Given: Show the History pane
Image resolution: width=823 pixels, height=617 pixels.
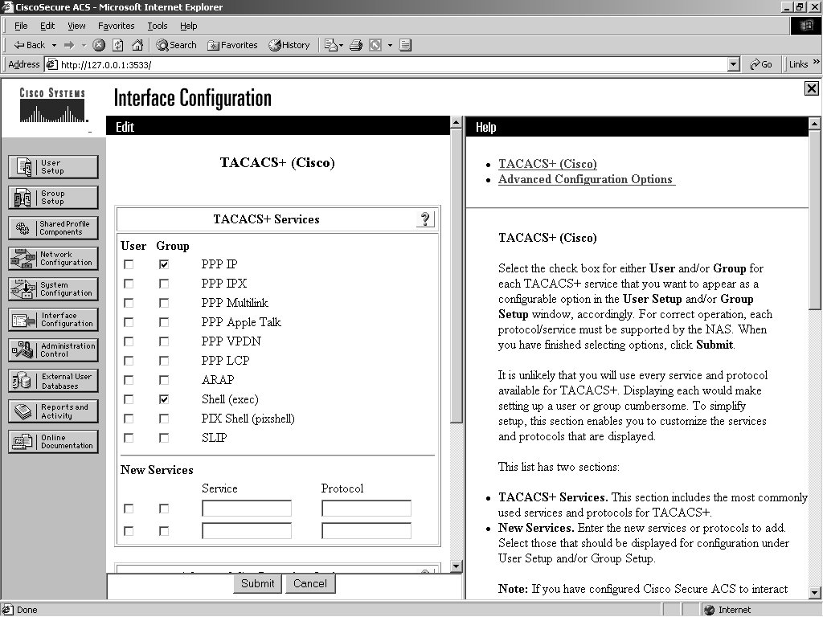Looking at the screenshot, I should tap(289, 45).
